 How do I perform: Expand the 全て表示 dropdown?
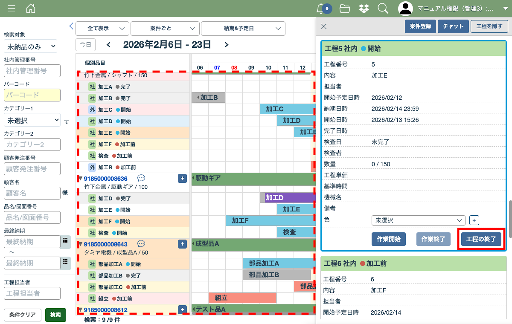coord(102,29)
